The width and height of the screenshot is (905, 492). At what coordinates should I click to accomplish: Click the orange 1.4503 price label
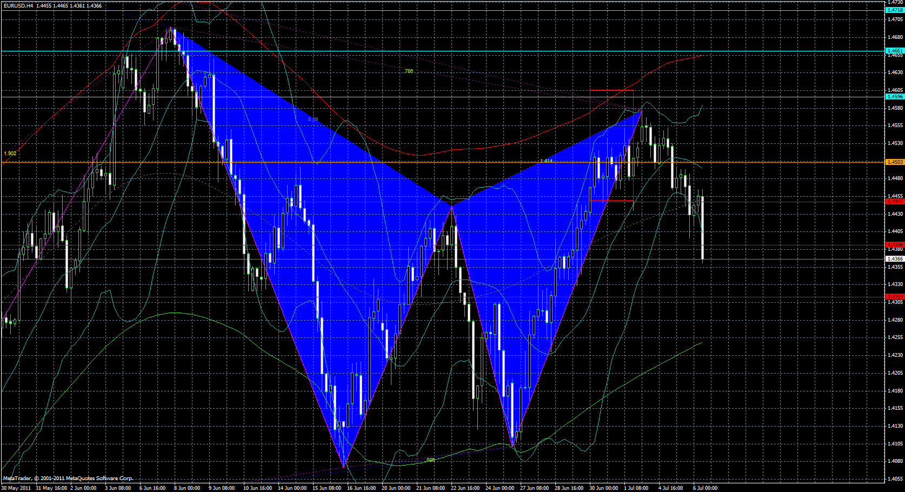895,162
